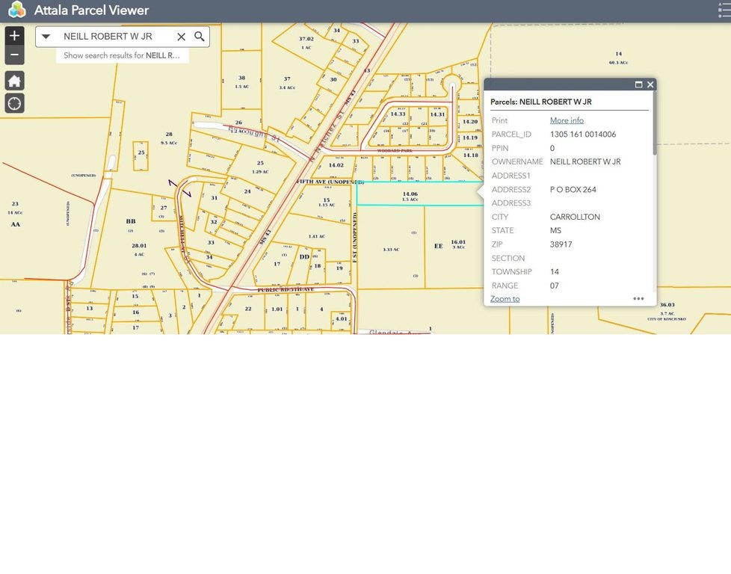This screenshot has height=574, width=731.
Task: Expand search source dropdown arrow
Action: click(46, 37)
